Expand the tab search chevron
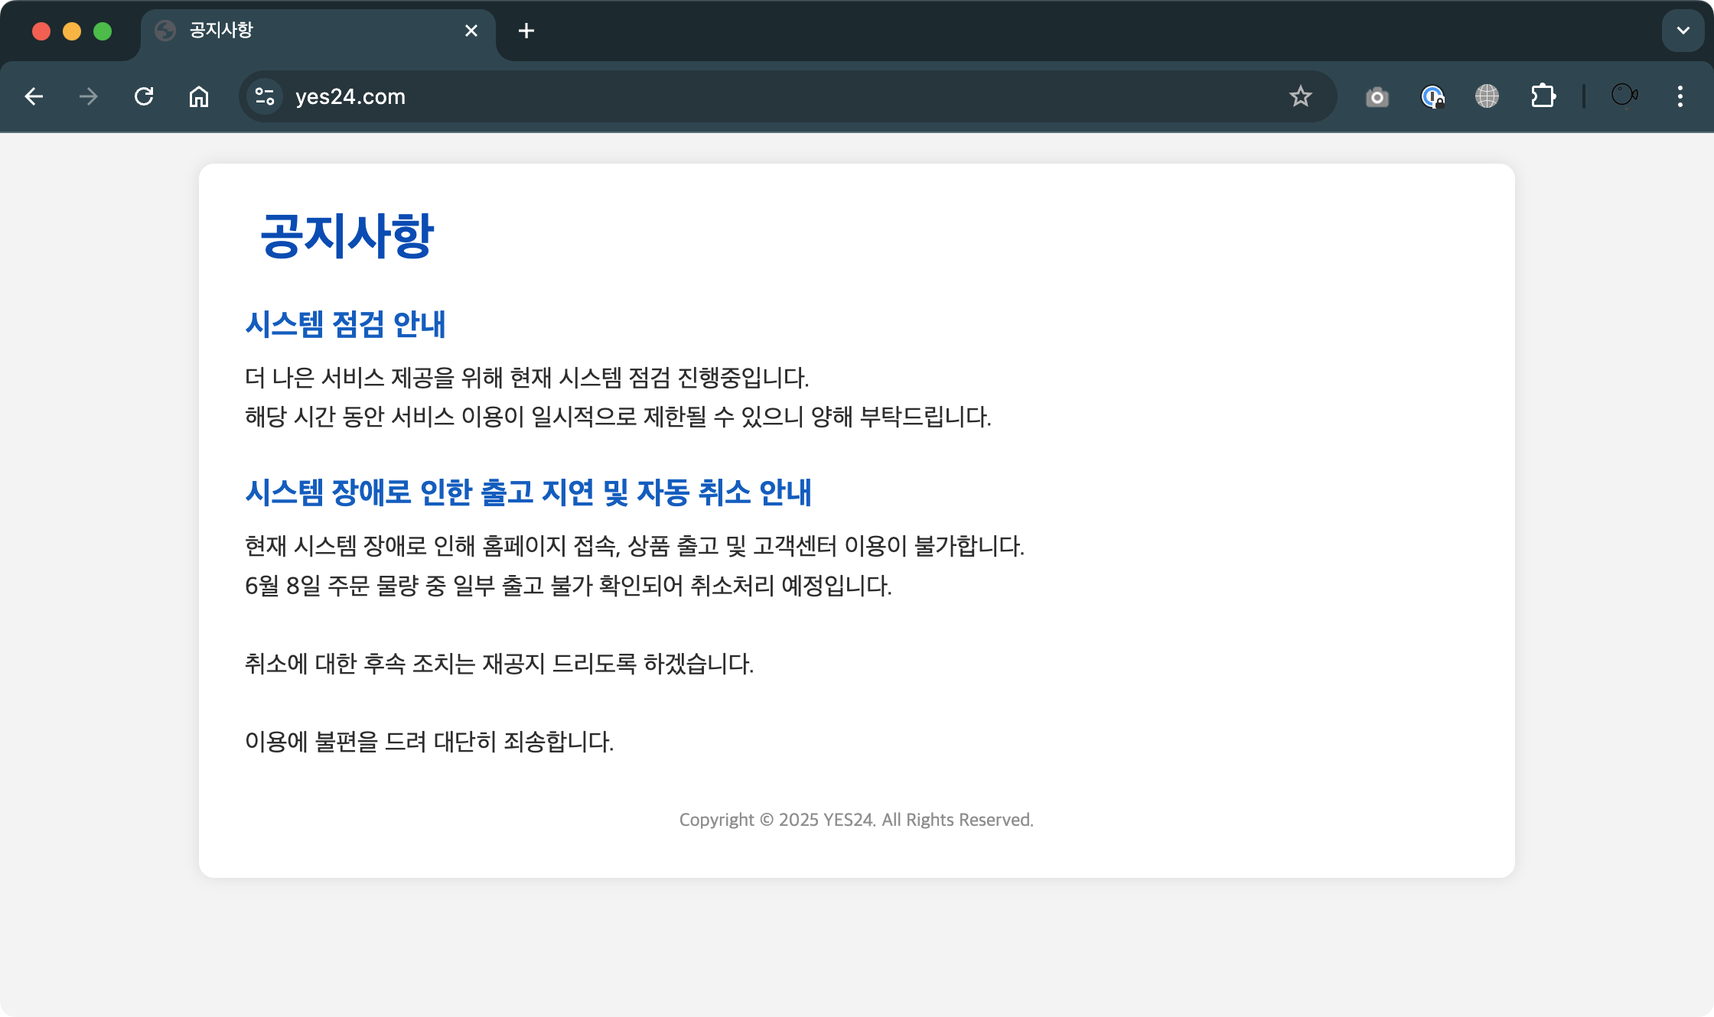This screenshot has height=1017, width=1714. tap(1683, 31)
